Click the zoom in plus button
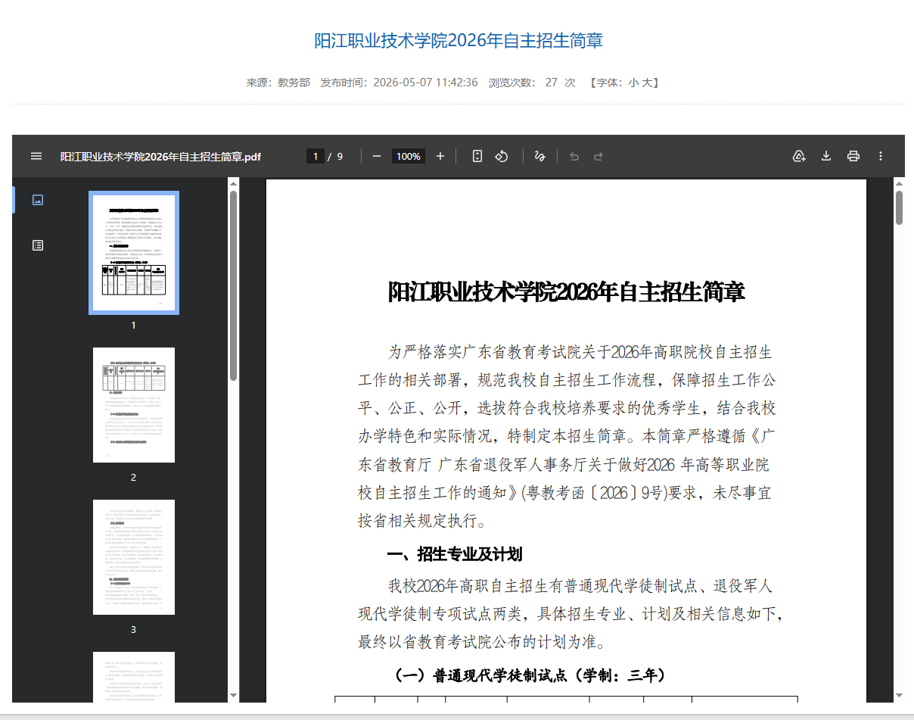This screenshot has height=720, width=914. (x=440, y=156)
